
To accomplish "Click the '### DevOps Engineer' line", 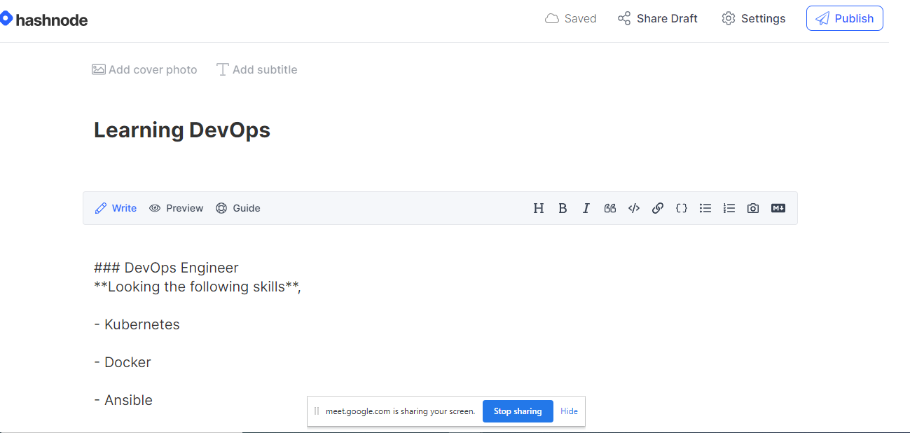I will pos(167,268).
